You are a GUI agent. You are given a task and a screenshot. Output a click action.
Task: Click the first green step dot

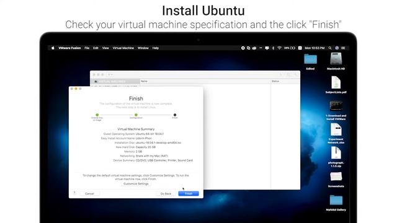(97, 115)
